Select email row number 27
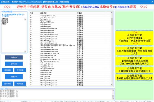 pyautogui.click(x=70, y=28)
